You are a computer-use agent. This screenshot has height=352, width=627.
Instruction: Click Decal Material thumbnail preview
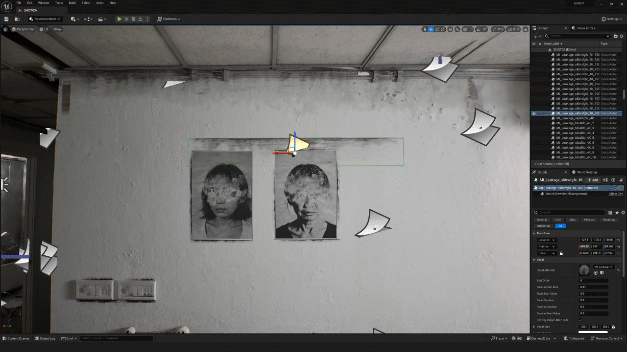584,270
